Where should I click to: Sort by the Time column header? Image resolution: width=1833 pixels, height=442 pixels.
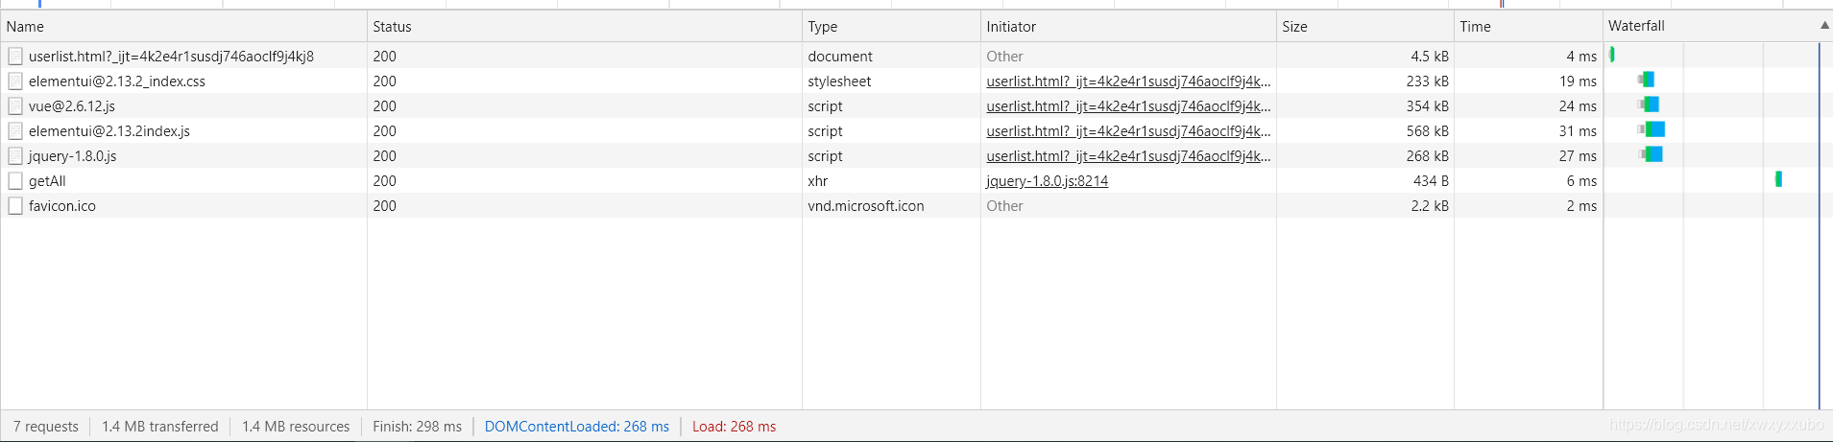click(1475, 27)
